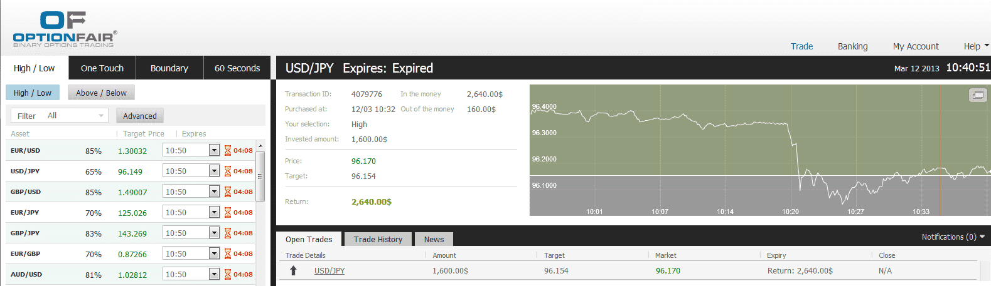Open the Filter All dropdown
Screen dimensions: 991x286
click(x=60, y=116)
